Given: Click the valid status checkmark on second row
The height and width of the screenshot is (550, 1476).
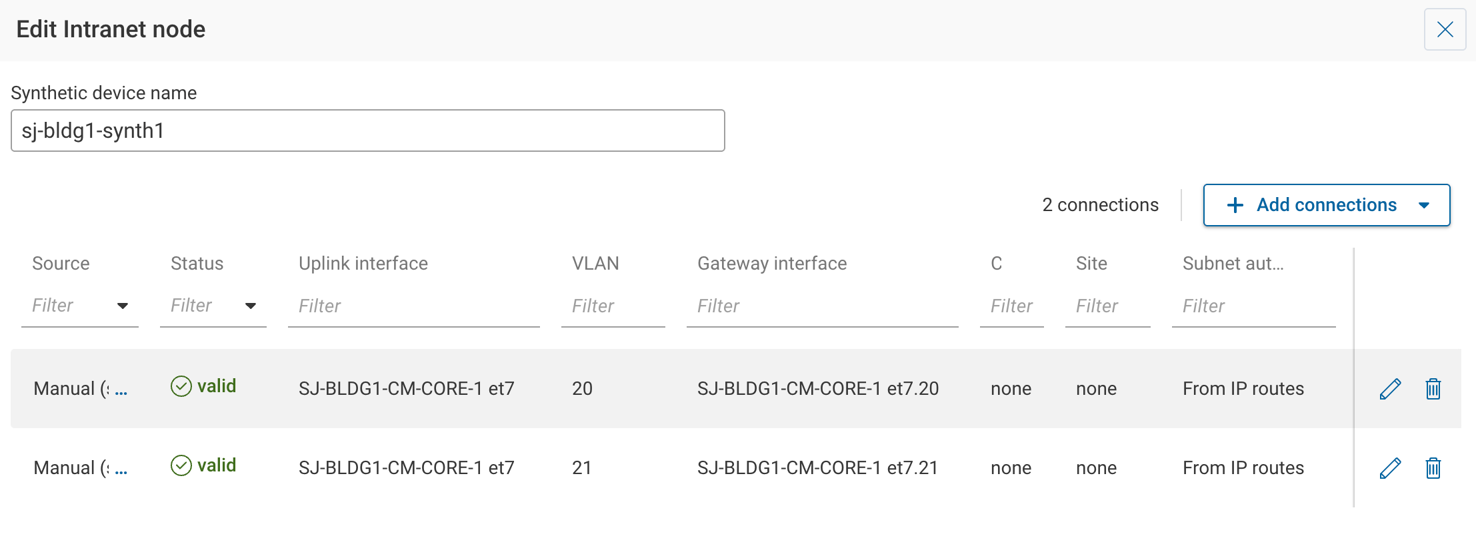Looking at the screenshot, I should point(181,465).
